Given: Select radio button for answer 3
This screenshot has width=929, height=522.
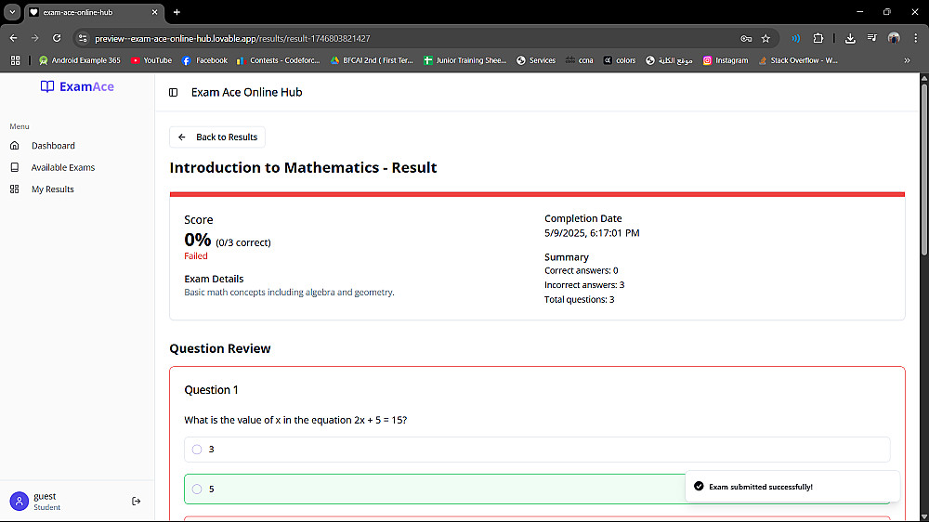Looking at the screenshot, I should (x=197, y=450).
